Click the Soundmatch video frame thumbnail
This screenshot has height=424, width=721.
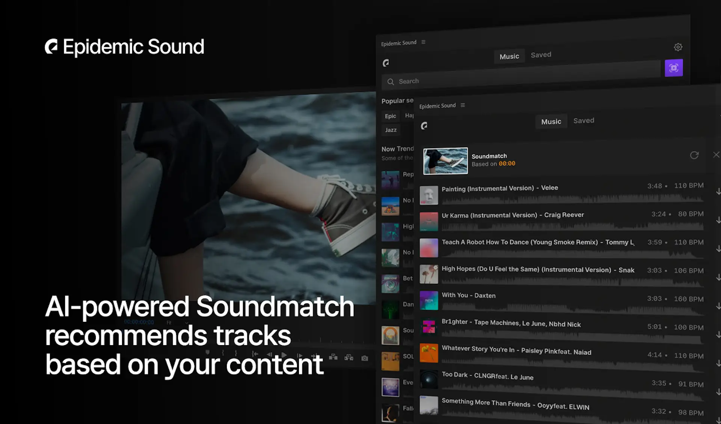(445, 161)
